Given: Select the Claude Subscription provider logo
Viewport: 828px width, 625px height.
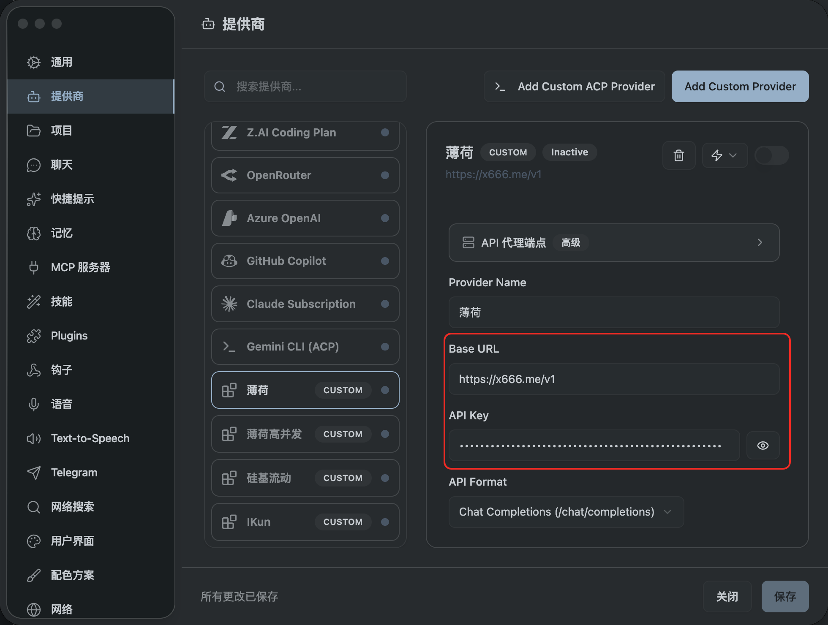Looking at the screenshot, I should [x=229, y=304].
